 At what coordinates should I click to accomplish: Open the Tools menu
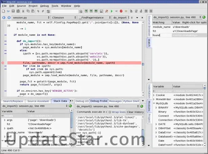(x=55, y=6)
